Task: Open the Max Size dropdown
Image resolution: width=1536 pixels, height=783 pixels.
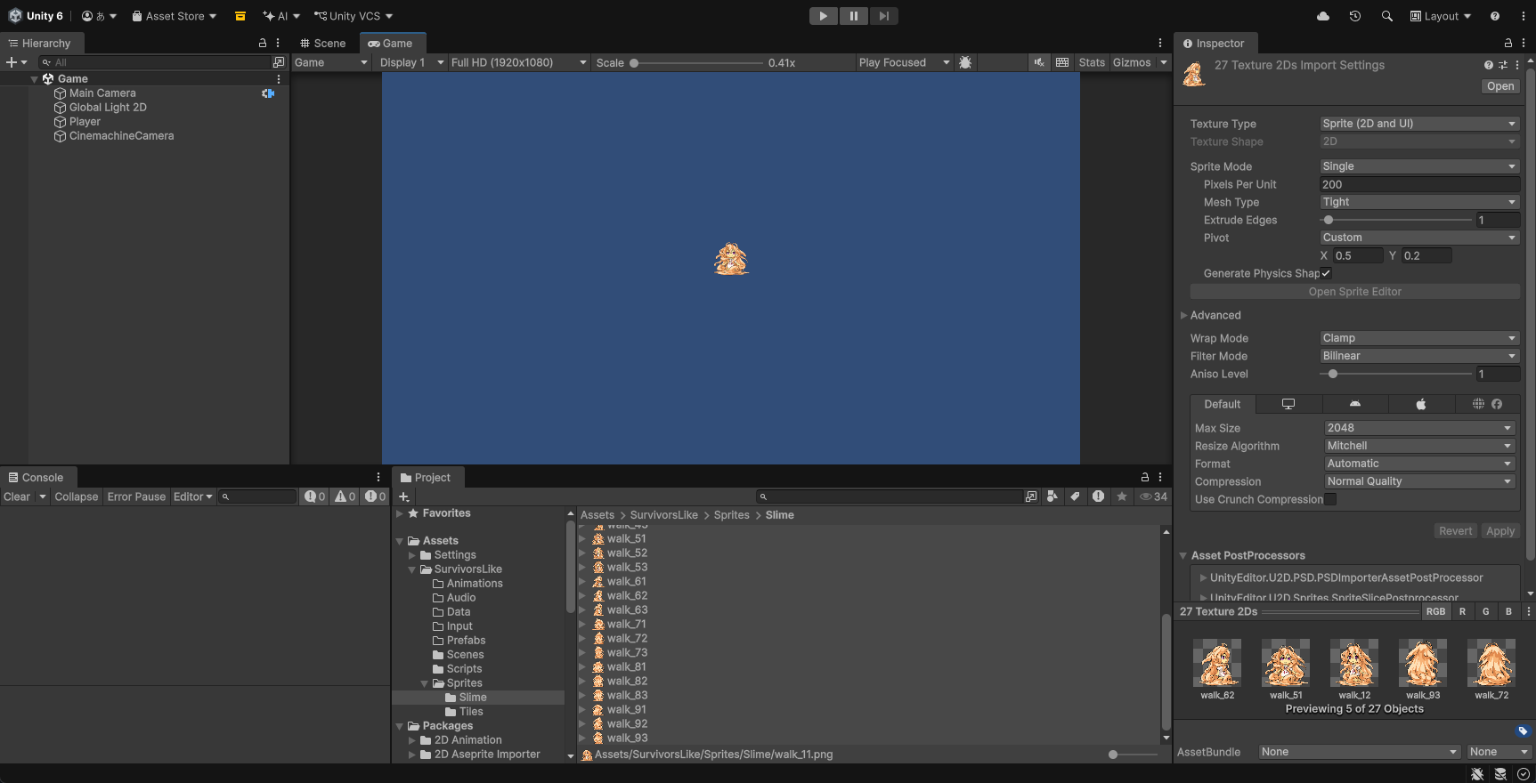Action: 1419,428
